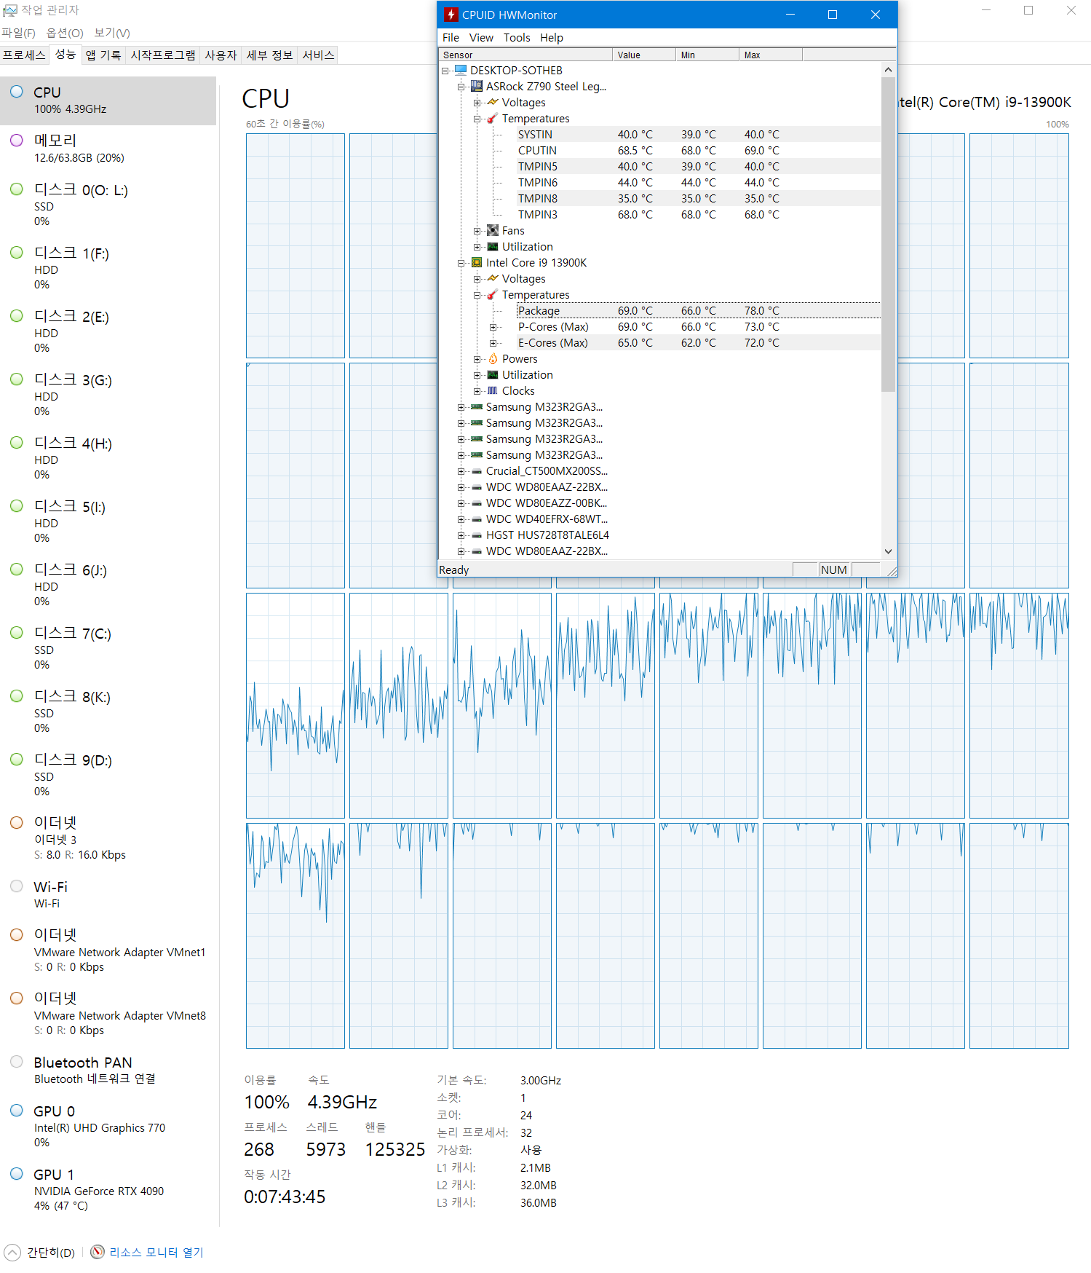The image size is (1091, 1273).
Task: Open Task Manager 파일(F) menu
Action: (x=19, y=33)
